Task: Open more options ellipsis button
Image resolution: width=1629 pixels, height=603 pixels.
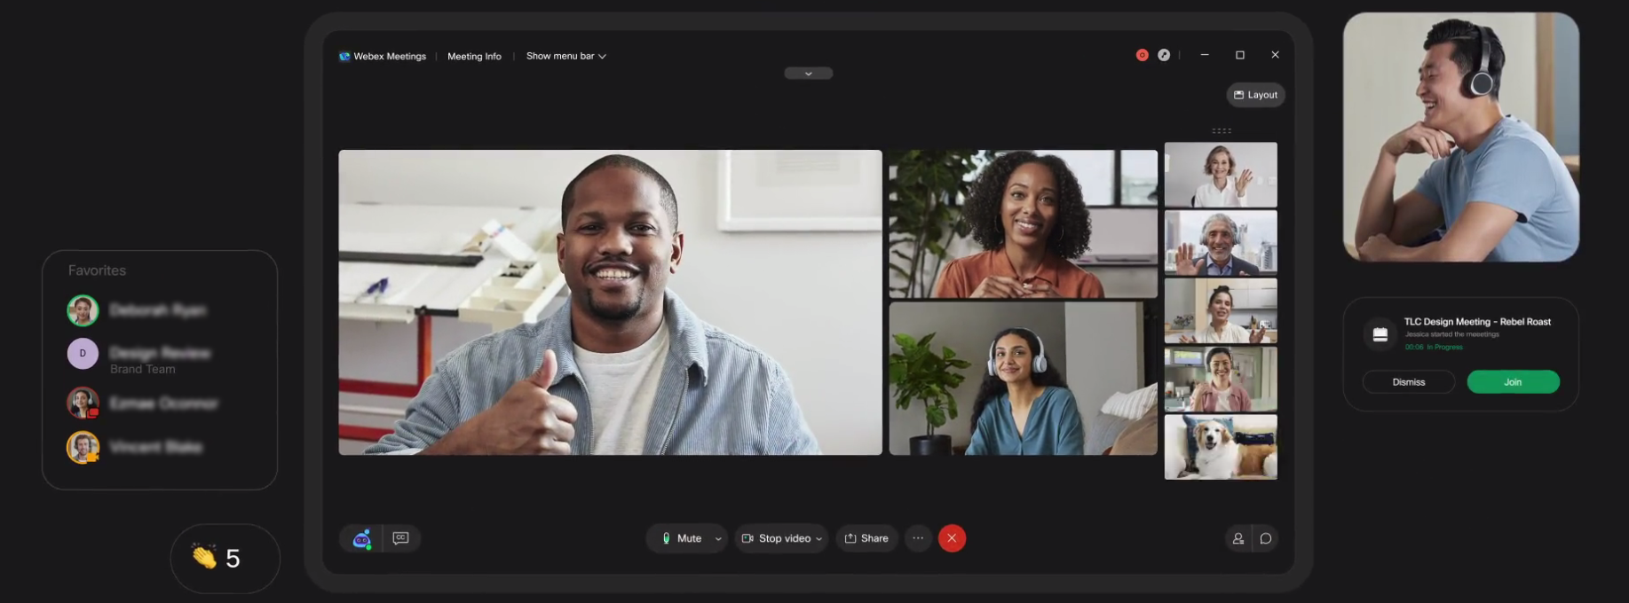Action: click(x=918, y=538)
